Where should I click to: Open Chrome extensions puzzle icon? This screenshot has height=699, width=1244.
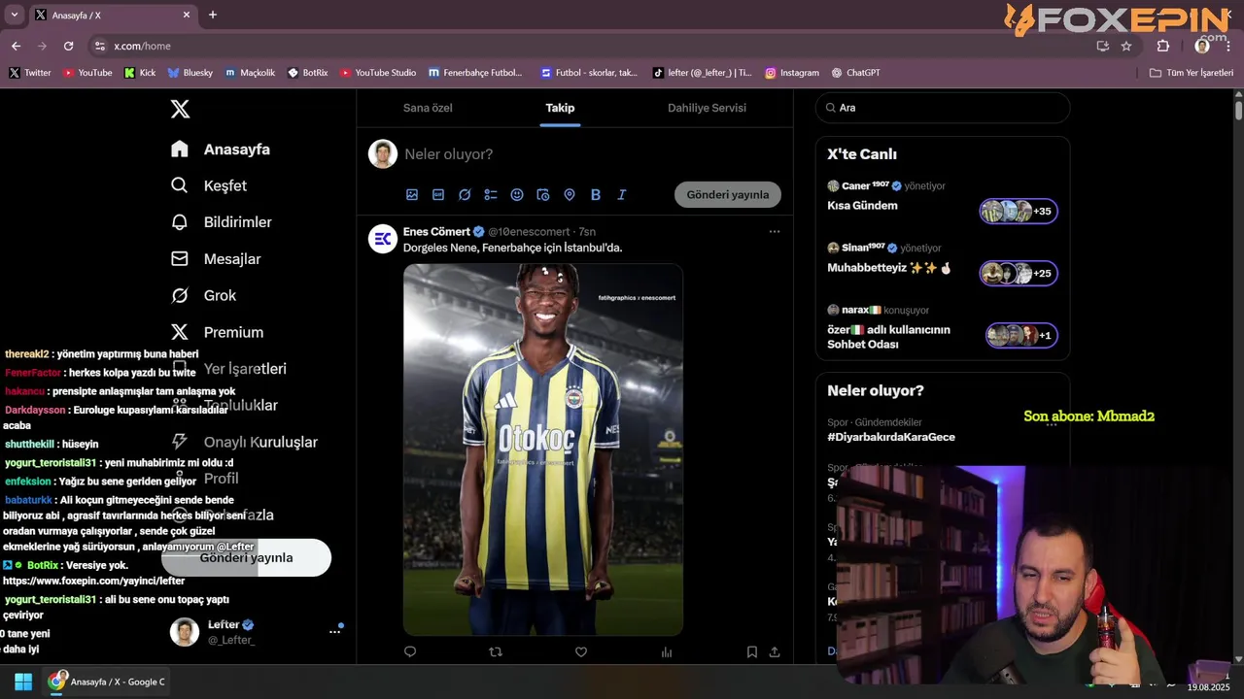(x=1163, y=46)
